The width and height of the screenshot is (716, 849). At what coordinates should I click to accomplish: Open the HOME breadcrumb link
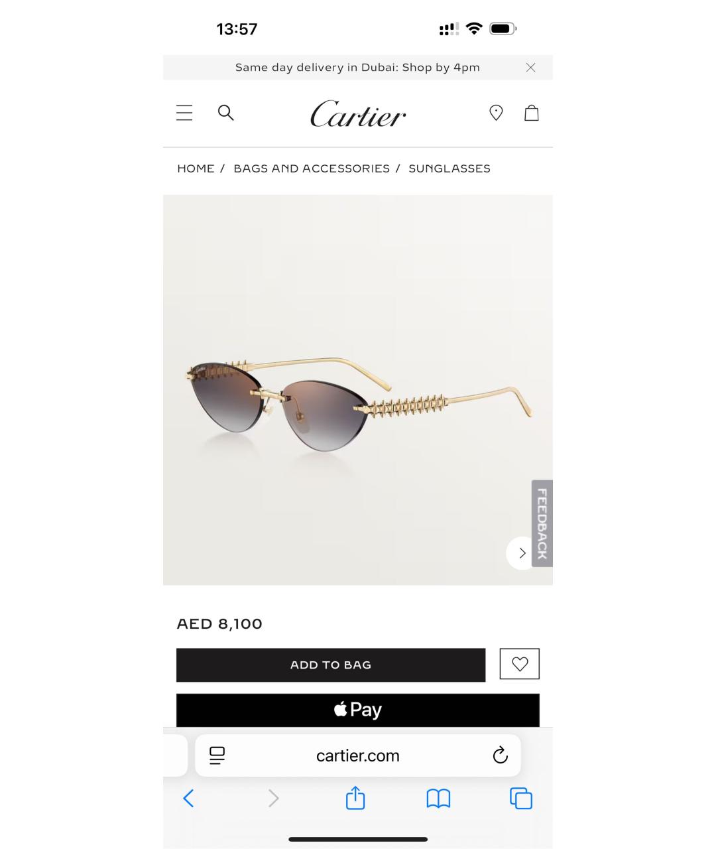tap(196, 168)
